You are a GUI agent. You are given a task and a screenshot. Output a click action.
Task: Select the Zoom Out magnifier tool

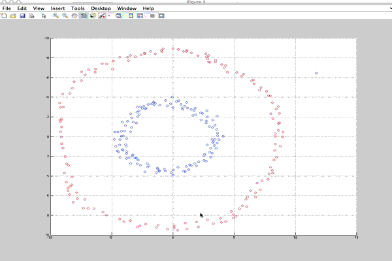pos(65,15)
